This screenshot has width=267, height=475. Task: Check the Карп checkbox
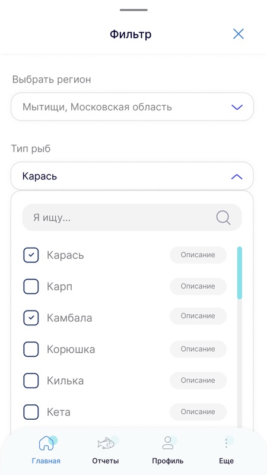[x=31, y=286]
